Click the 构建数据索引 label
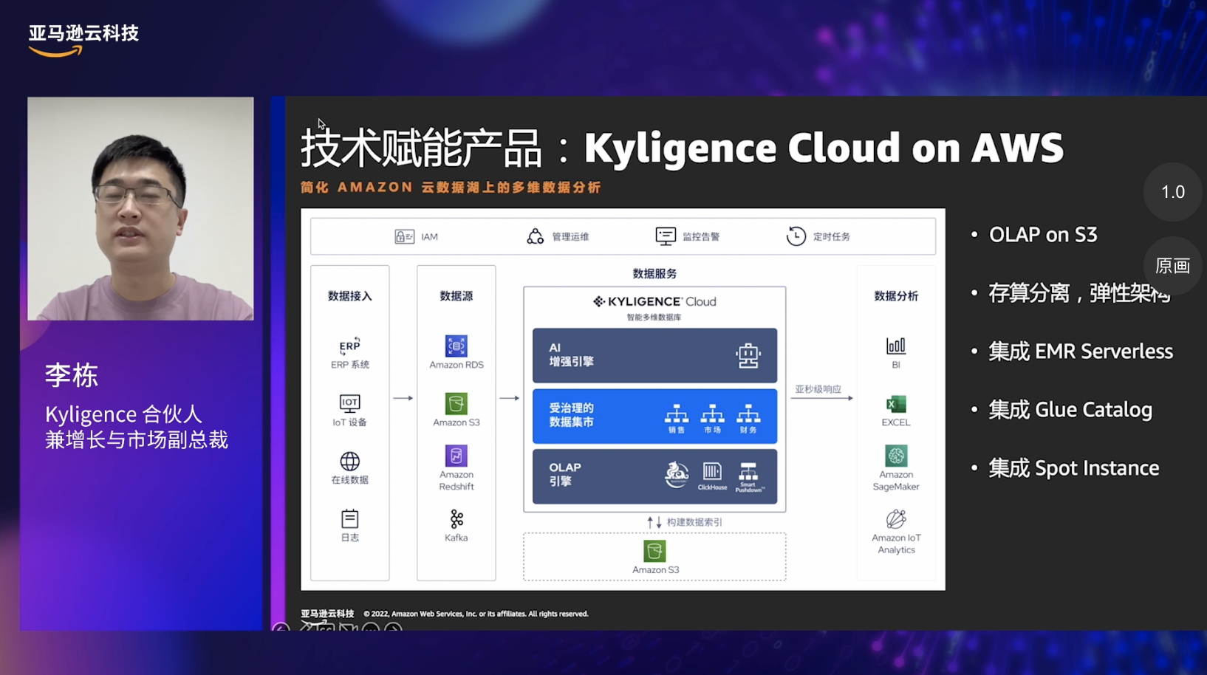1207x675 pixels. coord(694,522)
